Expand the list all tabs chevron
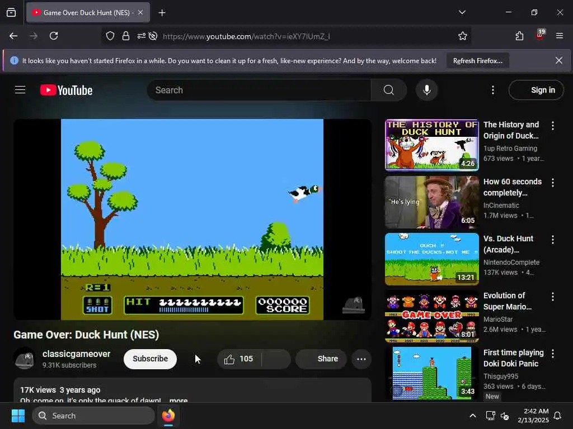The image size is (573, 429). point(462,12)
